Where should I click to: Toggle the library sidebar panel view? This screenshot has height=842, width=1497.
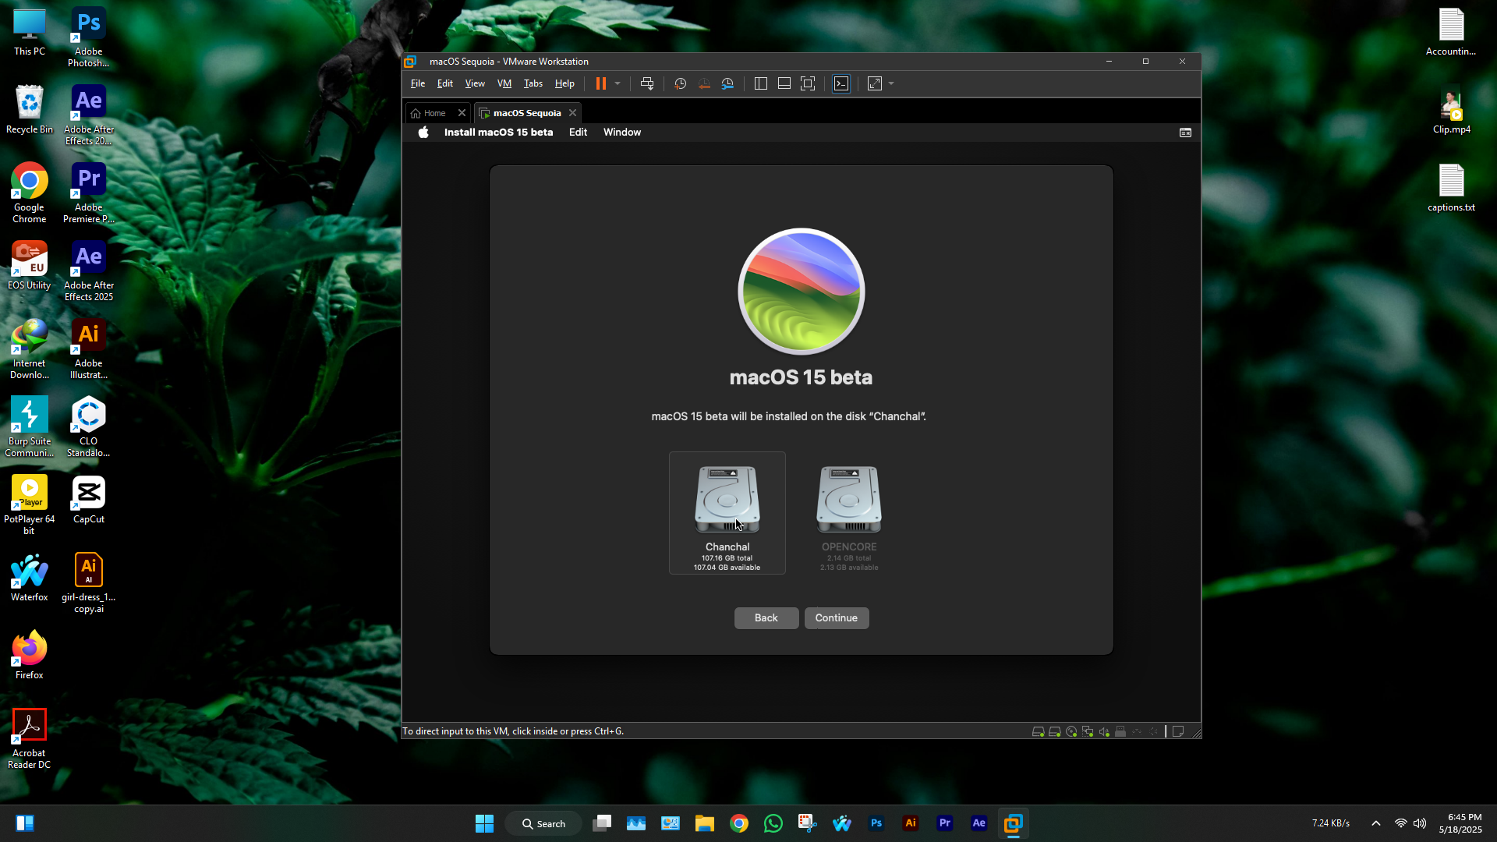761,83
